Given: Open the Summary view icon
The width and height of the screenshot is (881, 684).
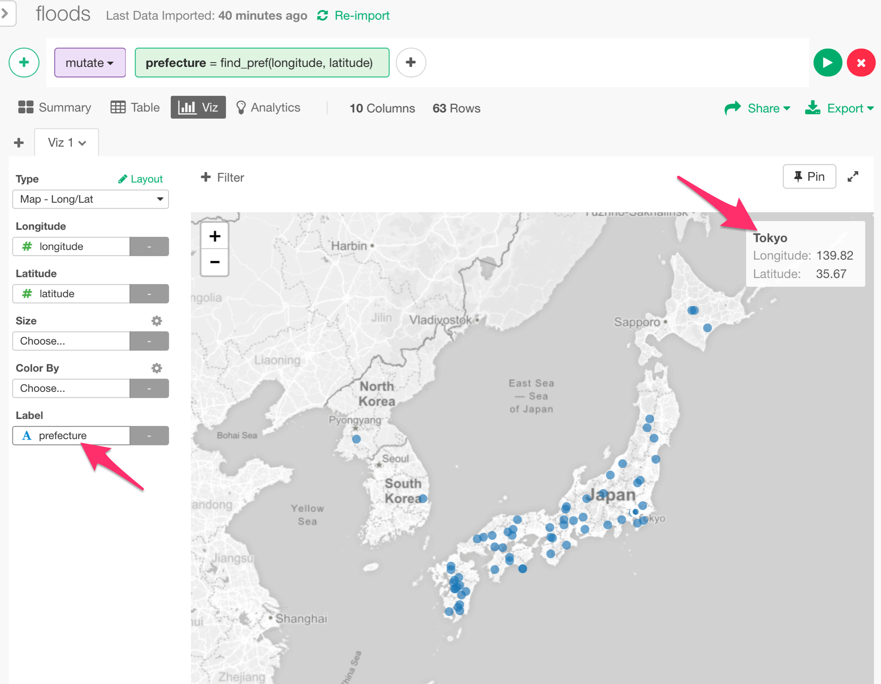Looking at the screenshot, I should point(26,107).
